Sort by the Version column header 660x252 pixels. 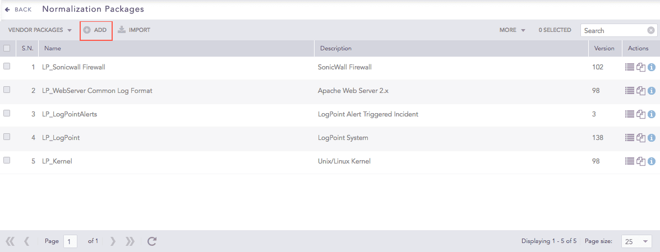(x=604, y=48)
